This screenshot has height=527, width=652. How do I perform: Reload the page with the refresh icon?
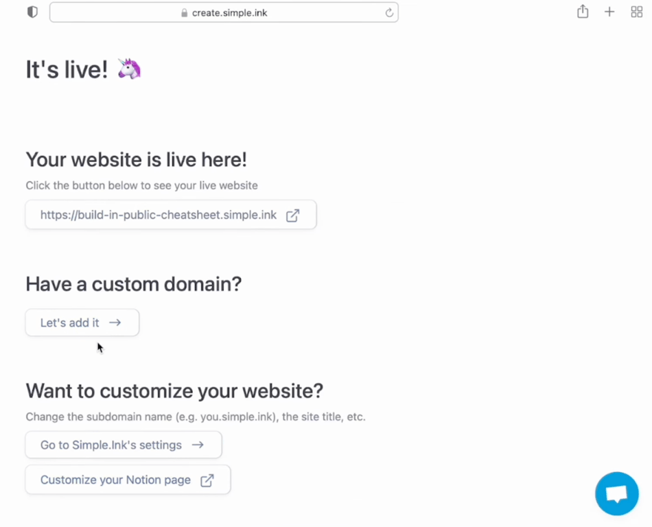point(388,12)
